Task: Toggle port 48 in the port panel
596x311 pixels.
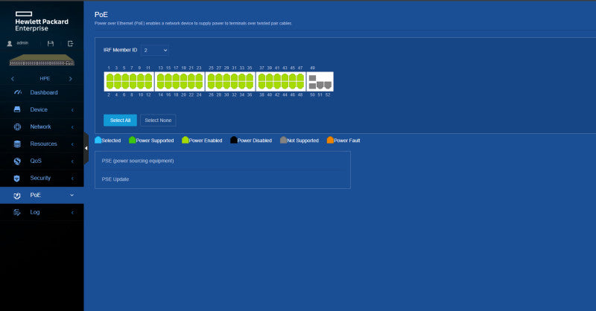Action: (x=300, y=86)
